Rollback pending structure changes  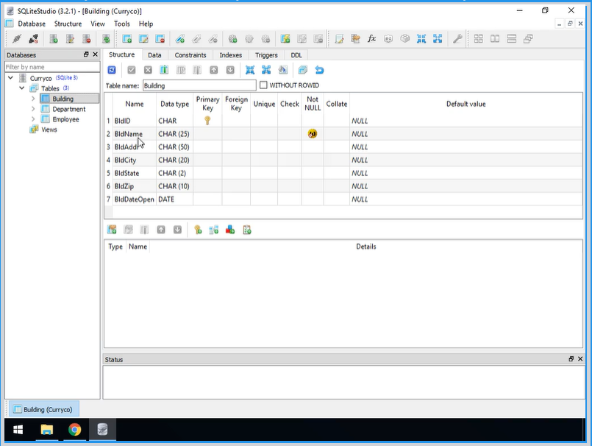tap(149, 70)
